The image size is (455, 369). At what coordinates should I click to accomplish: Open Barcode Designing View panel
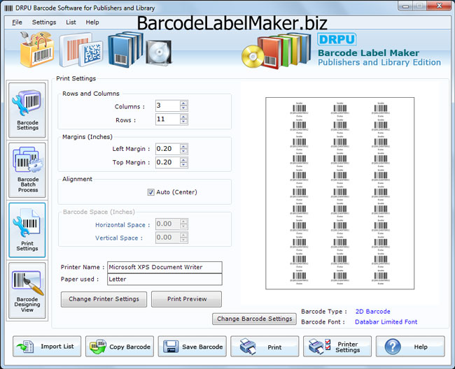27,290
